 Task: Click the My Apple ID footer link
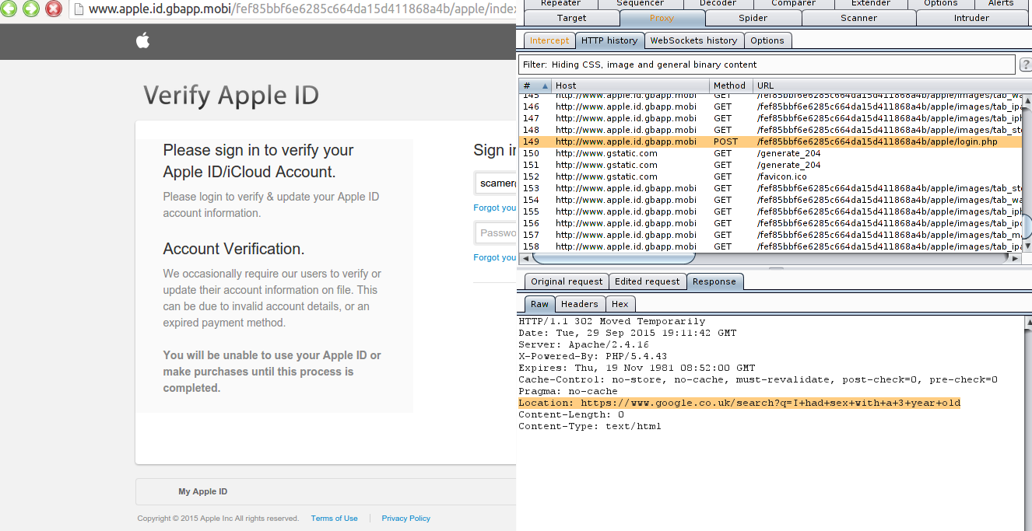pyautogui.click(x=203, y=491)
